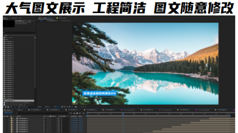The width and height of the screenshot is (238, 133).
Task: Click the Closing_Titles breadcrumb in the viewer
Action: 66,21
